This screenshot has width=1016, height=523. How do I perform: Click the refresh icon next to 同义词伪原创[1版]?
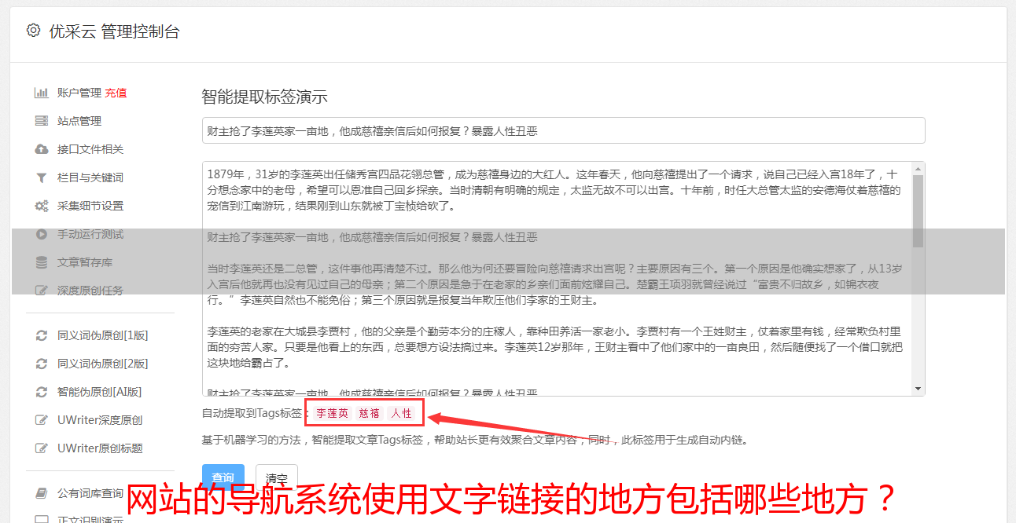(x=42, y=335)
